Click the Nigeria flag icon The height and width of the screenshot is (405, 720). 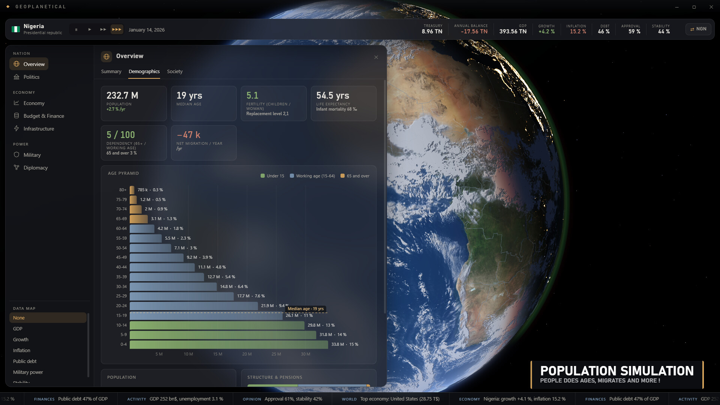16,29
